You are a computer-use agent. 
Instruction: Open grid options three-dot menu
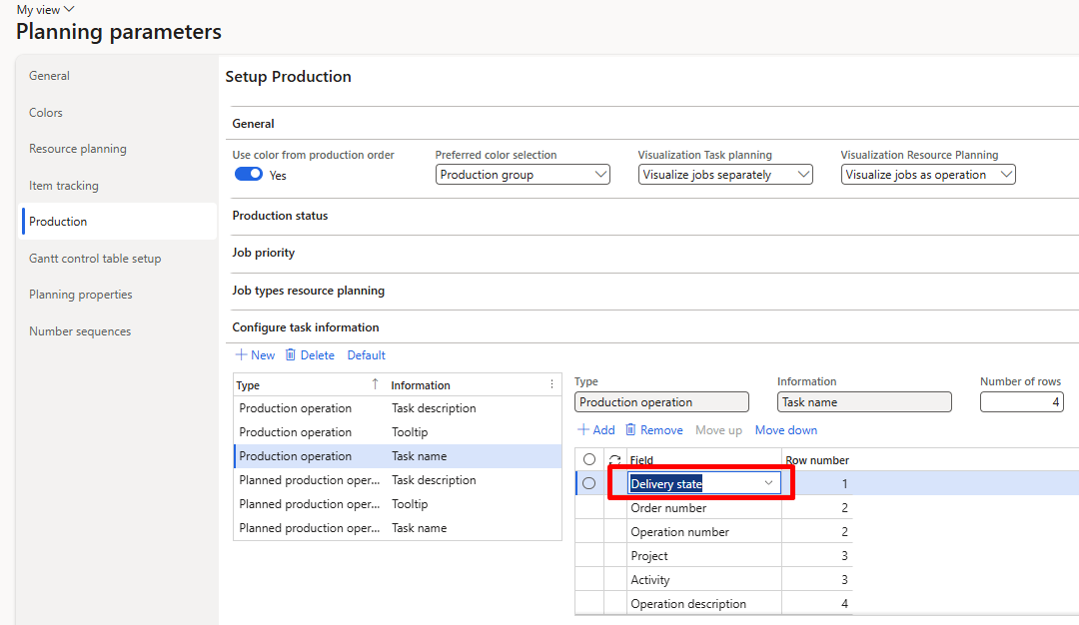tap(551, 384)
